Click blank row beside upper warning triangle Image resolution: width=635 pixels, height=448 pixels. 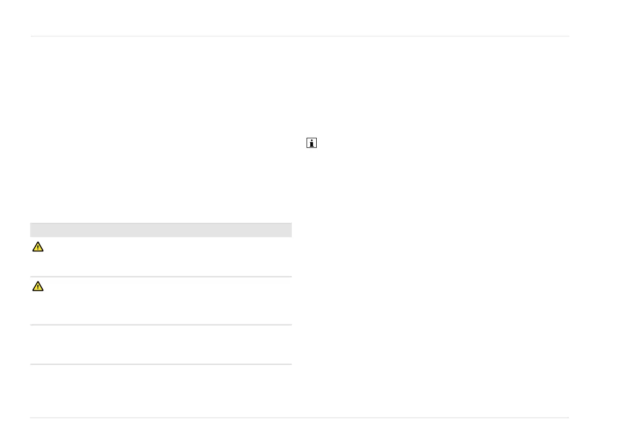pos(161,257)
